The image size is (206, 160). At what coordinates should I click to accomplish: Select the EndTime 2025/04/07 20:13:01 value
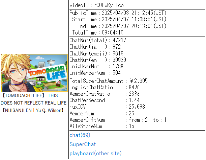[134, 26]
